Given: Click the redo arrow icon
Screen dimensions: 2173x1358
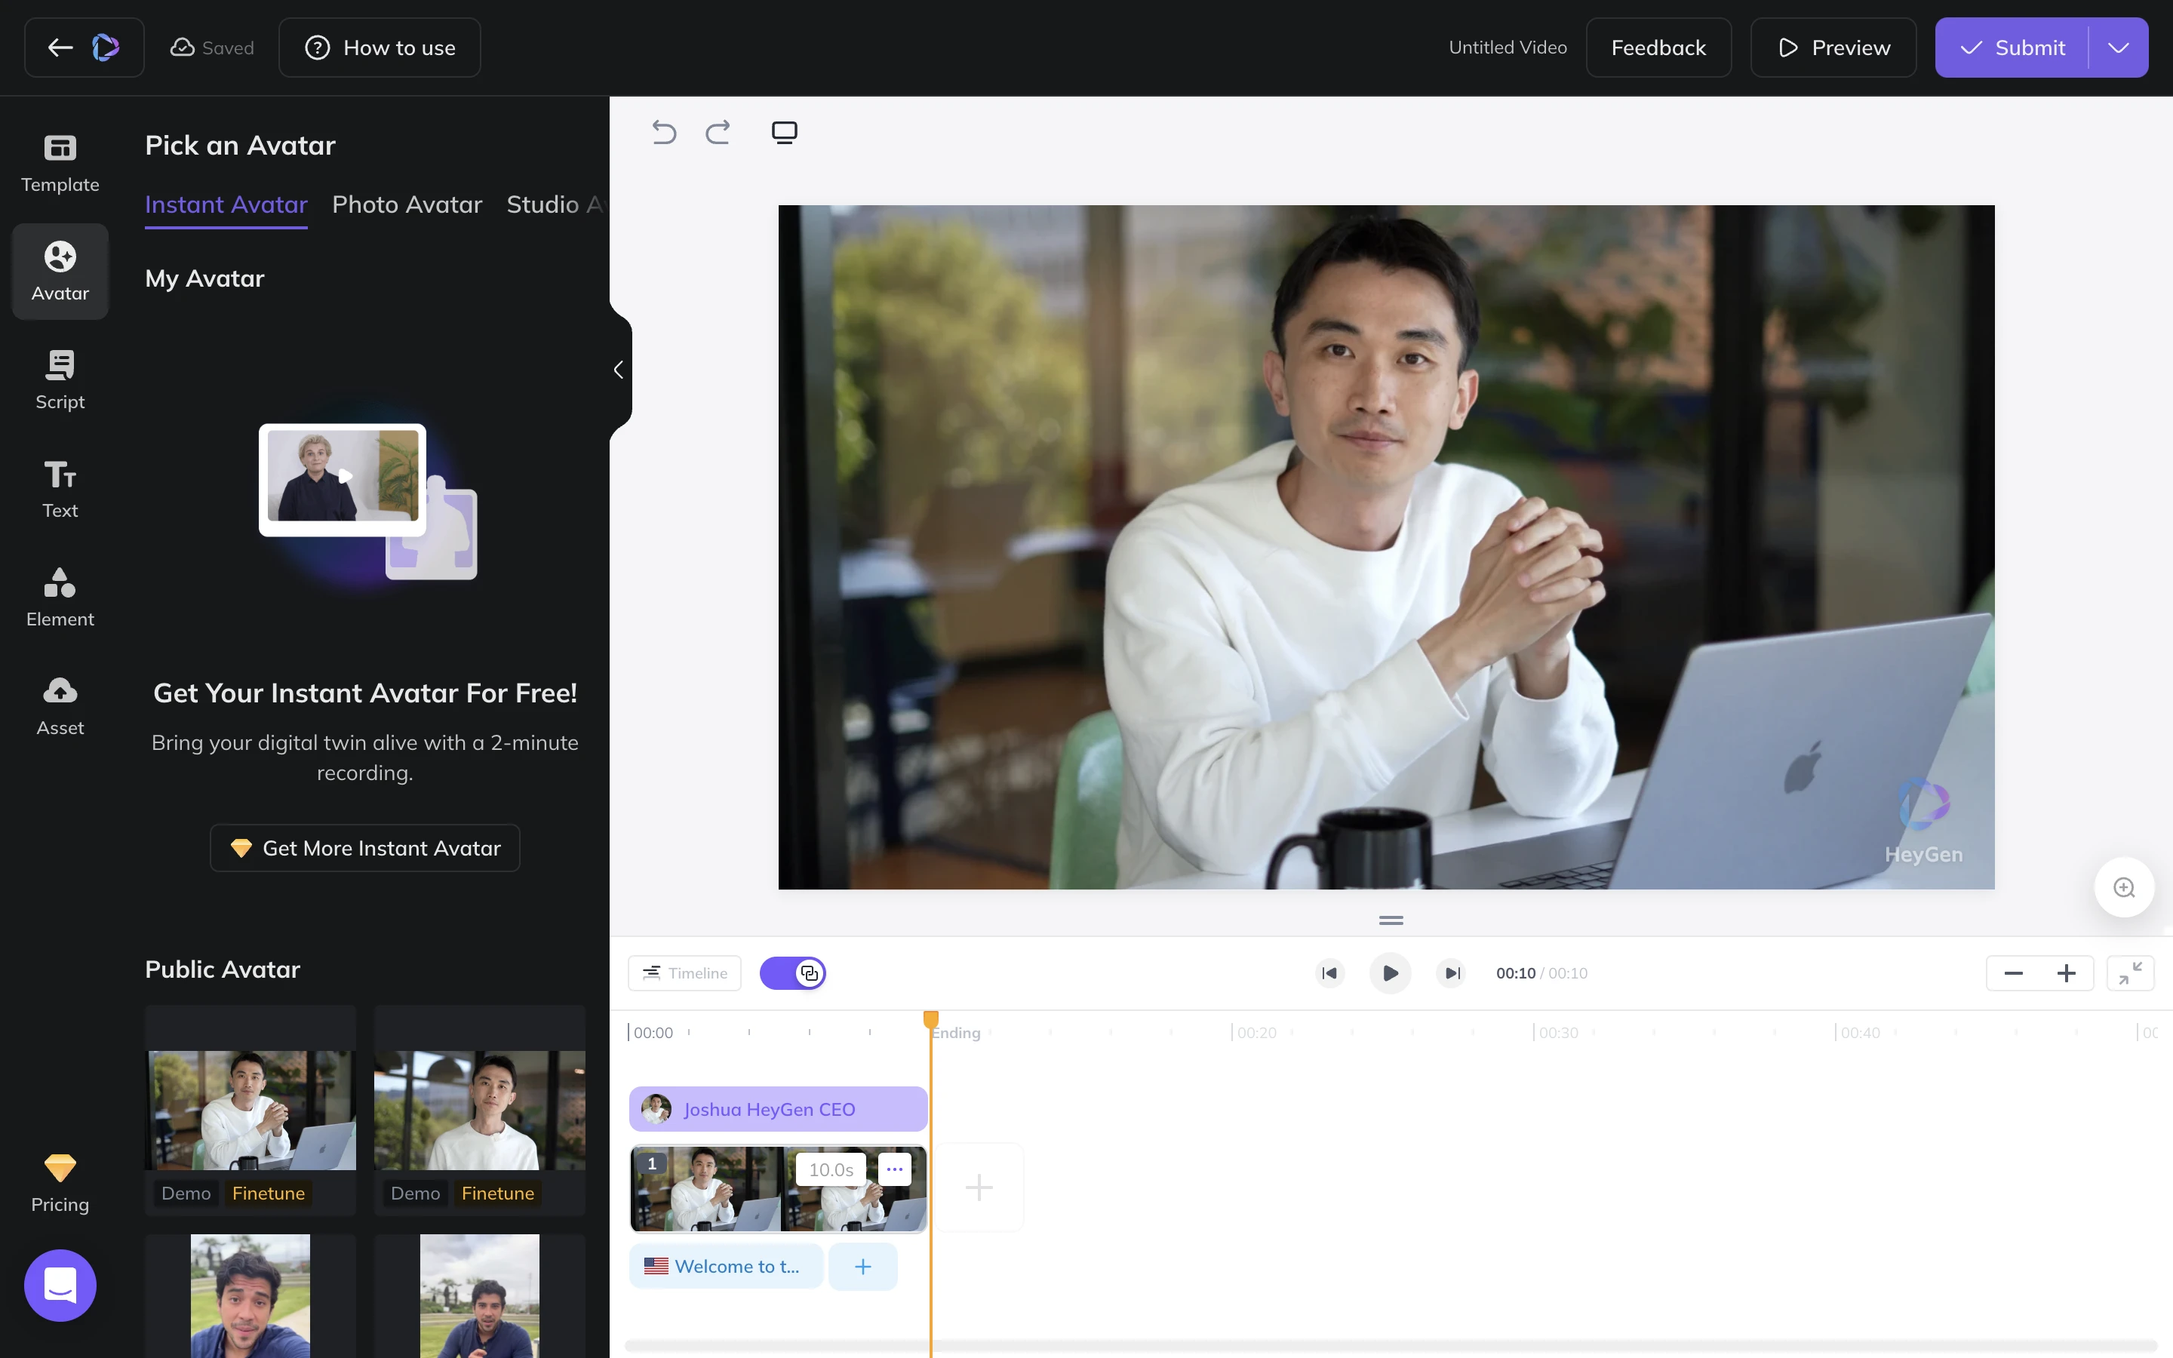Looking at the screenshot, I should 718,133.
